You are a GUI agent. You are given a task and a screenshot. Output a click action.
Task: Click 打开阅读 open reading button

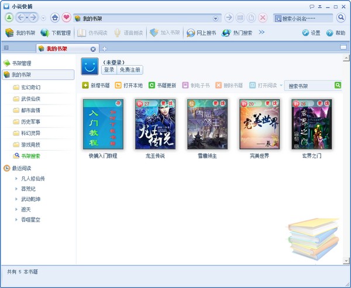coord(263,85)
